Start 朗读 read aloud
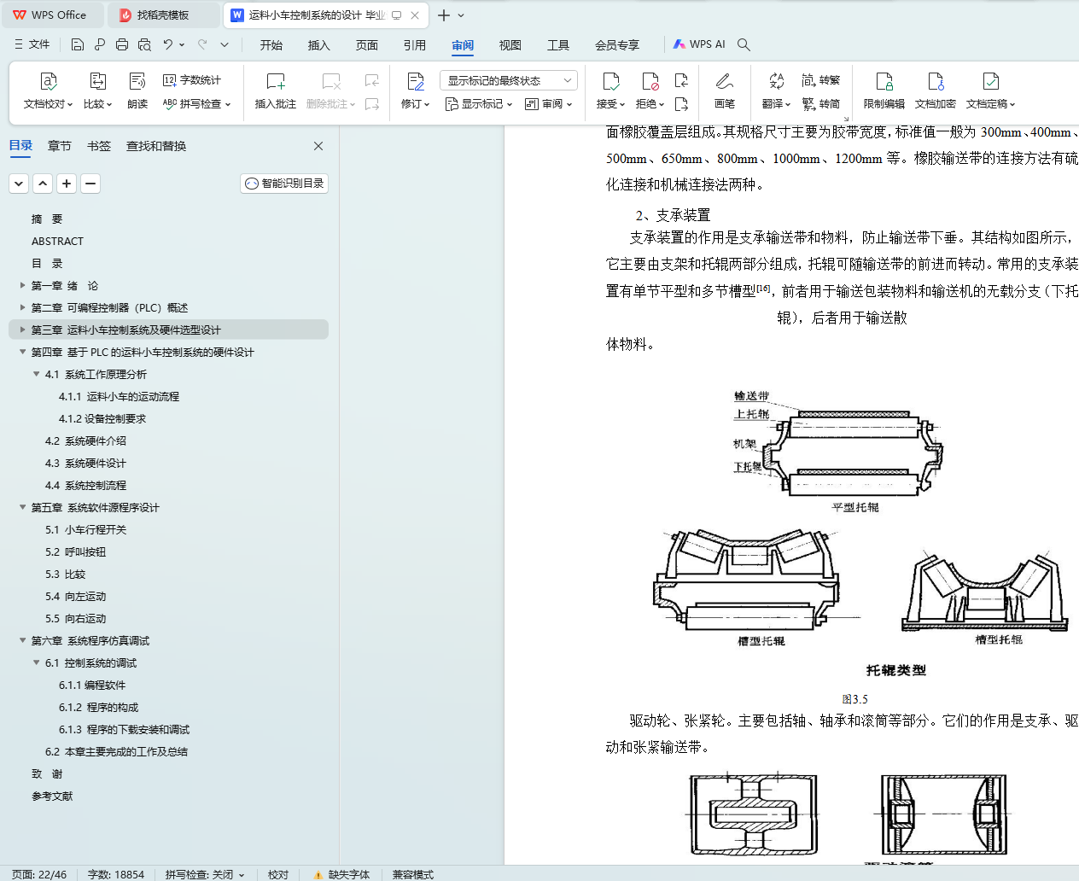Screen dimensions: 1079x881 137,91
